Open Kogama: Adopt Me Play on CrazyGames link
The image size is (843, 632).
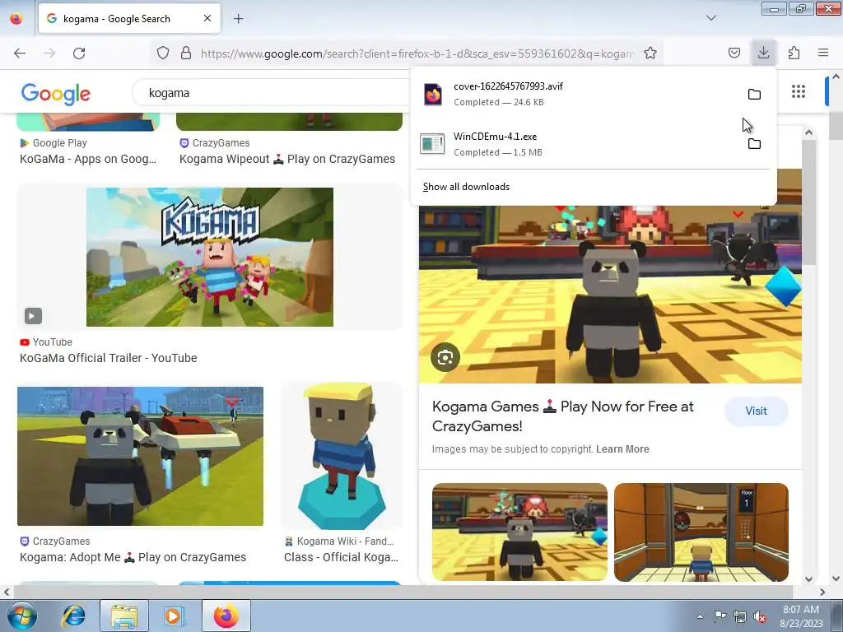(x=133, y=557)
